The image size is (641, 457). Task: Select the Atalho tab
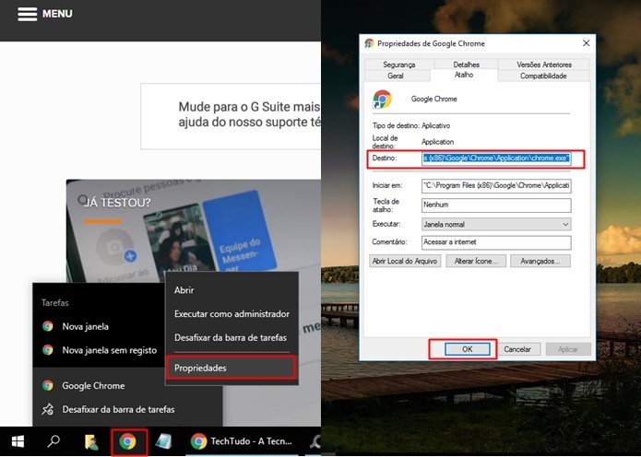click(x=464, y=76)
